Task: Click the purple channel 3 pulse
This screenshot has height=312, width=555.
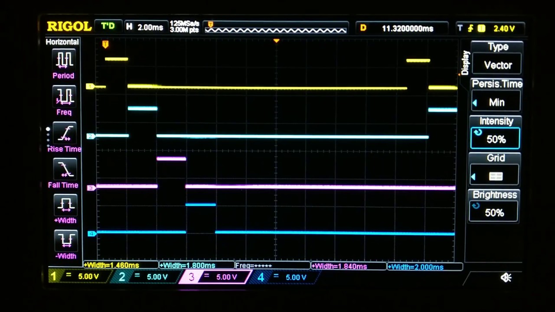Action: pos(171,159)
